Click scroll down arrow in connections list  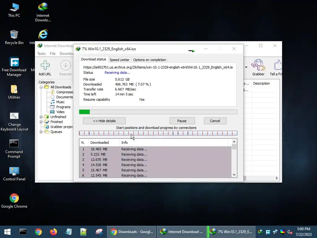[x=234, y=175]
